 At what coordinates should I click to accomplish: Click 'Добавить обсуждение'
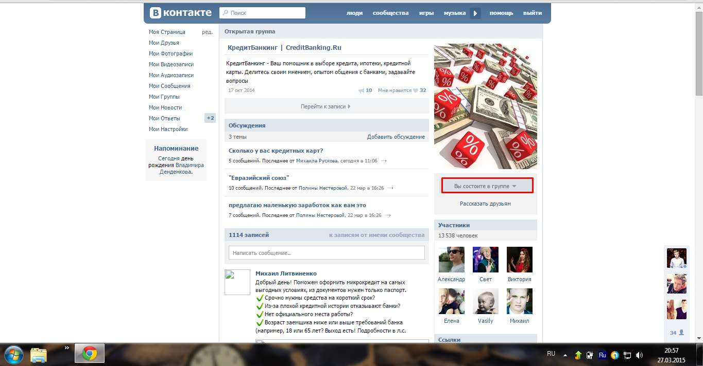[x=396, y=137]
